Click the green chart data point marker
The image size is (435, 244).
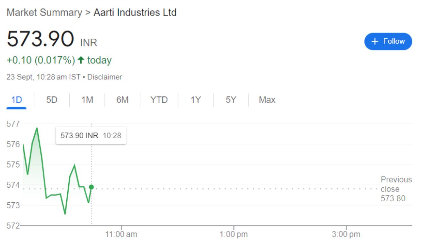(91, 187)
